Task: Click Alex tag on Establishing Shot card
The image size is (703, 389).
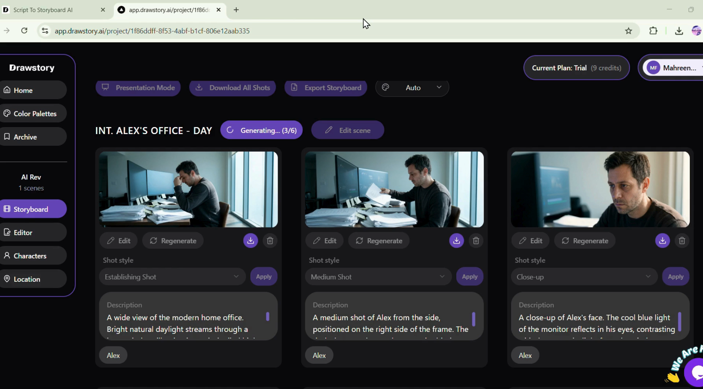Action: (x=113, y=355)
